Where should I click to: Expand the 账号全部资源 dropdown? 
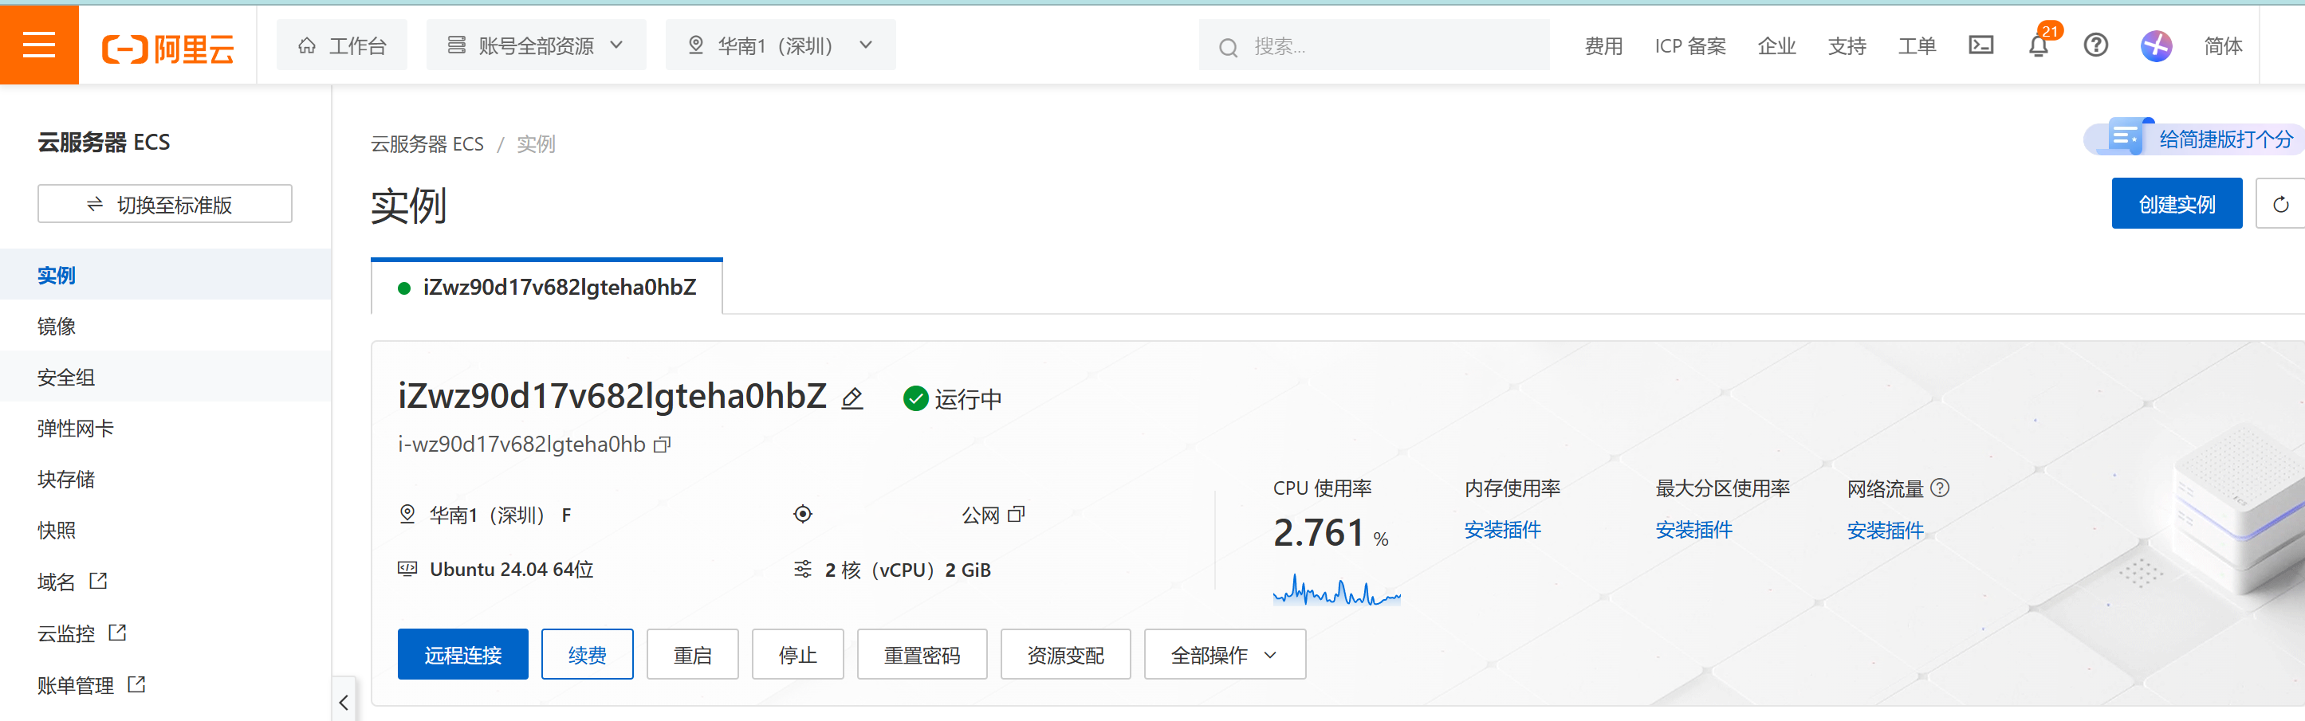pyautogui.click(x=535, y=45)
